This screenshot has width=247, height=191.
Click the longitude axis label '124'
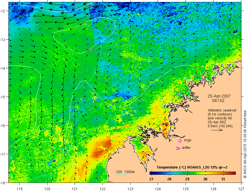click(158, 189)
